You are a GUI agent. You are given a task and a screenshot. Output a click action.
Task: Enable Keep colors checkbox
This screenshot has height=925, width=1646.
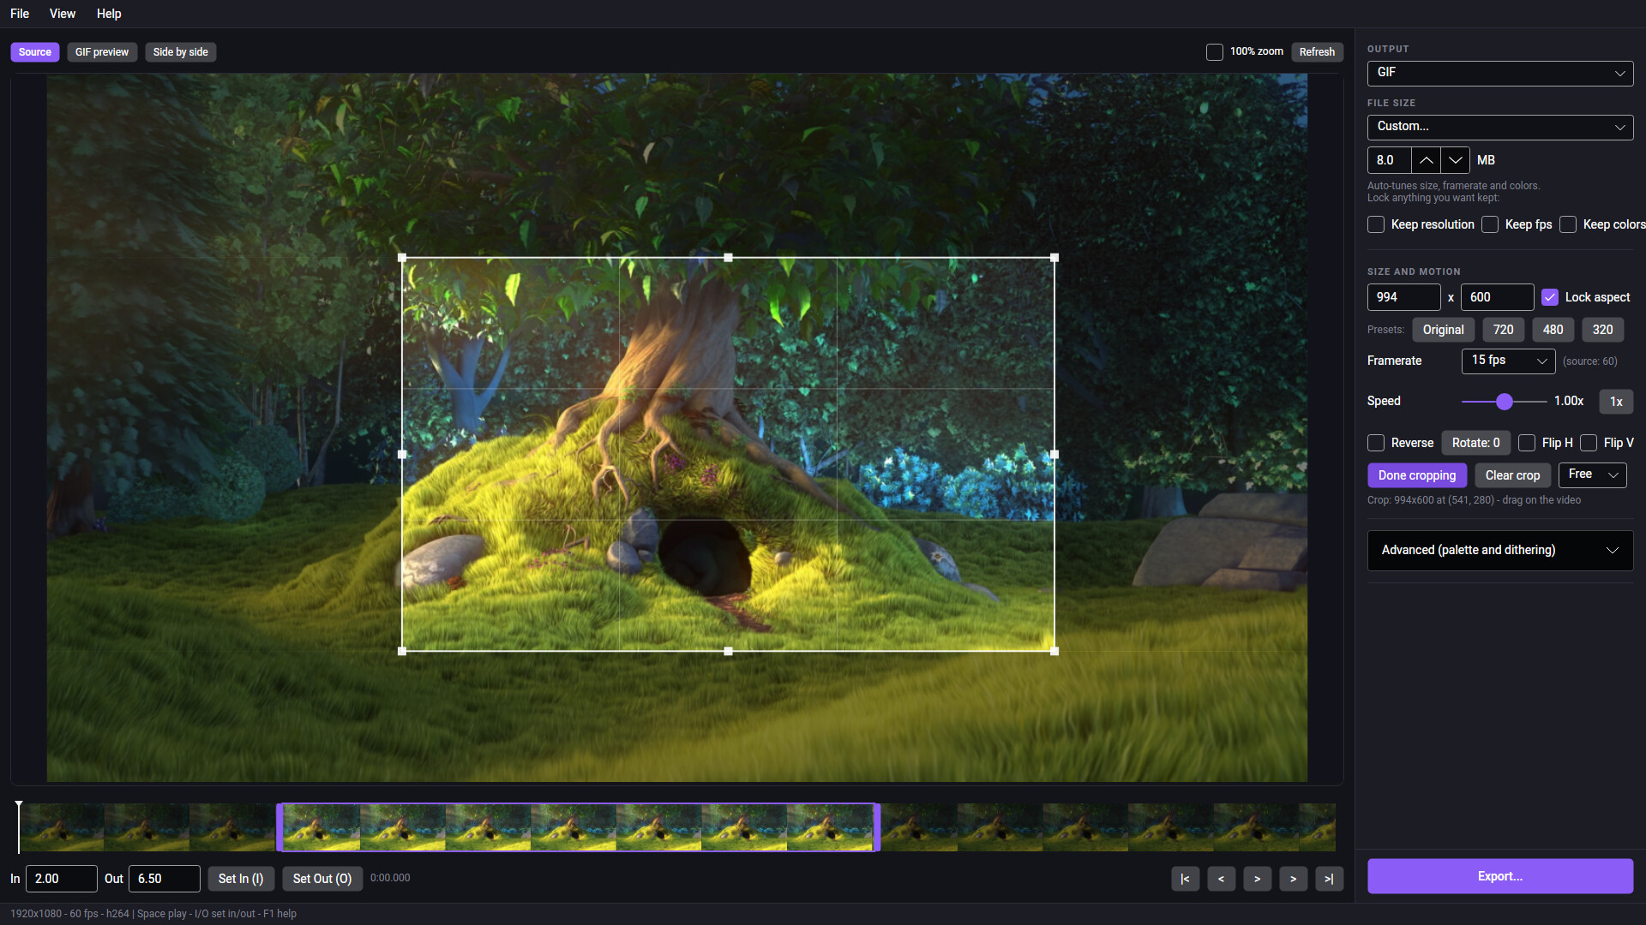1567,224
